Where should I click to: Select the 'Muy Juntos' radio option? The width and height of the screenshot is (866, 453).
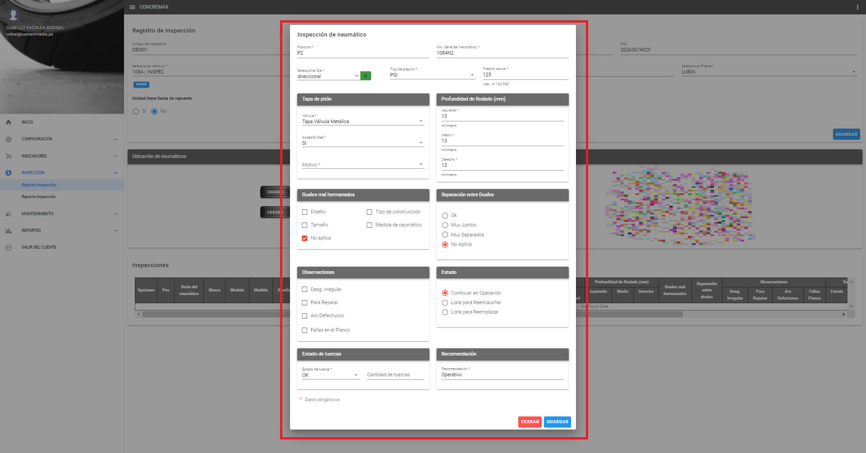(445, 225)
